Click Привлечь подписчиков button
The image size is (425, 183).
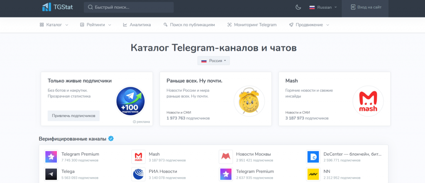click(74, 116)
